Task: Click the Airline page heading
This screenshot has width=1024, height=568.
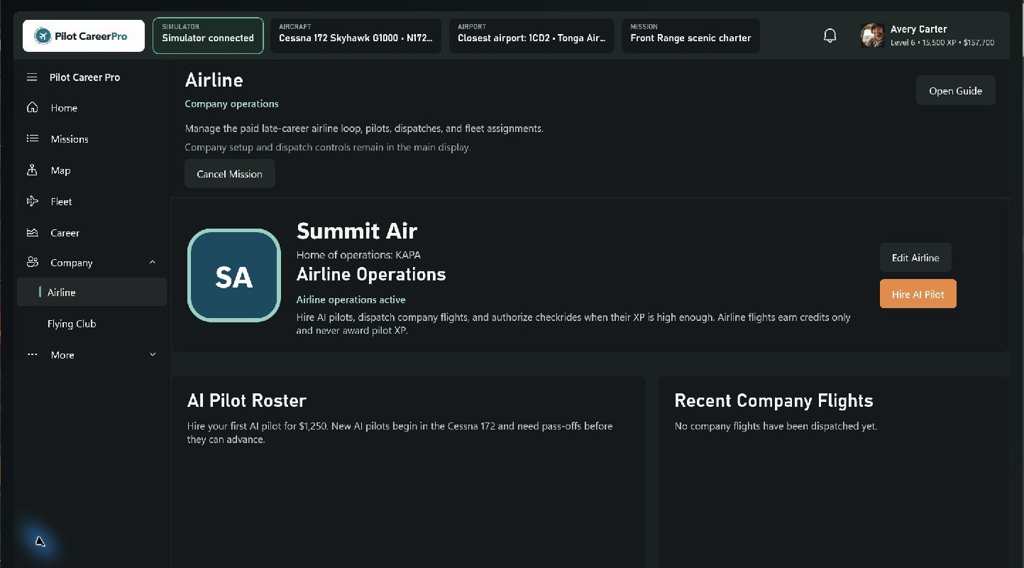Action: coord(214,80)
